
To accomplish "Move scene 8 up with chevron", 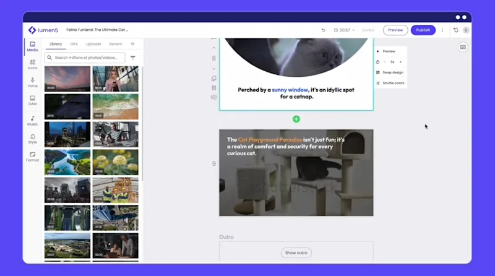I will point(214,48).
